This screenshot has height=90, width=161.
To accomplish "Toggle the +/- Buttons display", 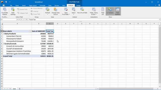I will click(x=110, y=11).
